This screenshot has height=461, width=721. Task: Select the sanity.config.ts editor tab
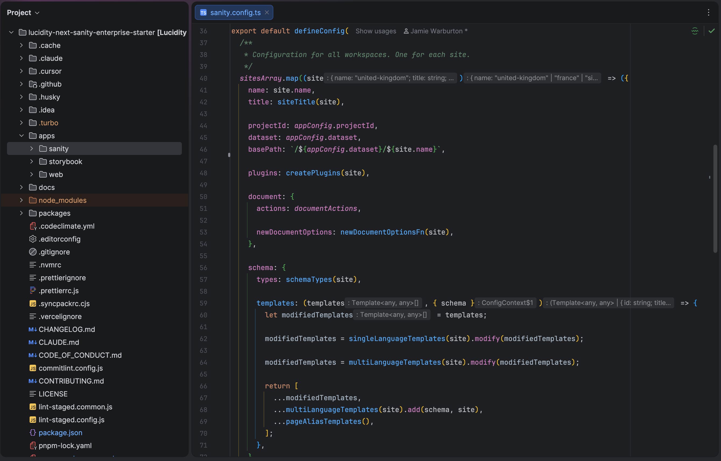click(x=235, y=13)
